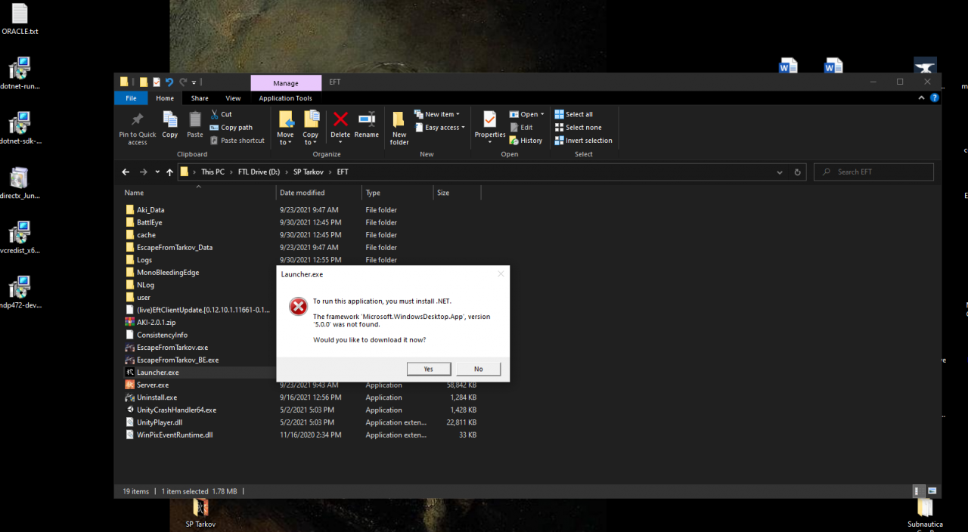Click the red X Delete icon

click(340, 119)
